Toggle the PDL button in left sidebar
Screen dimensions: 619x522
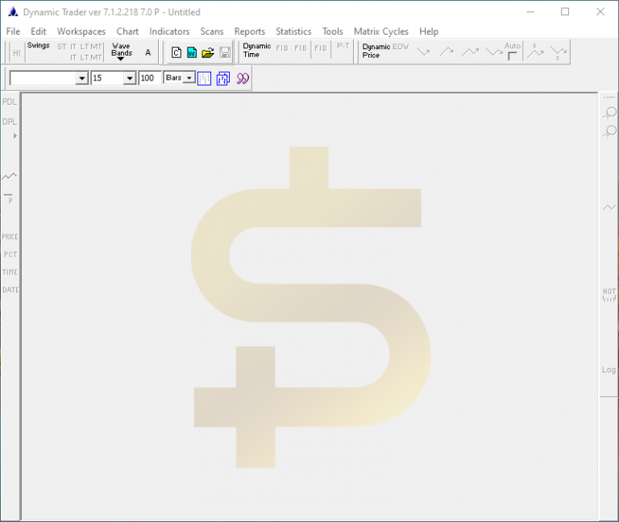(10, 102)
